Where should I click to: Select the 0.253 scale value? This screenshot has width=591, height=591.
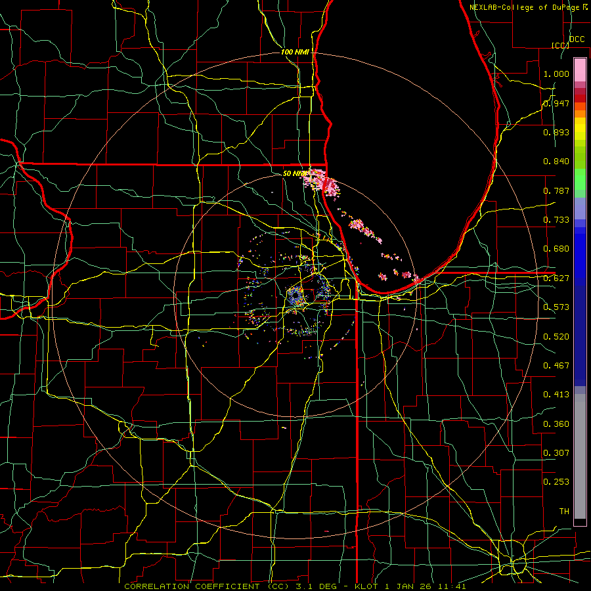tap(556, 482)
